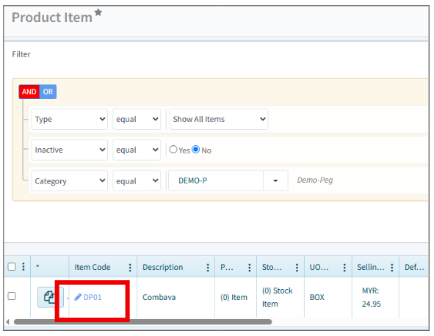Select the Yes radio for Inactive
The image size is (434, 336).
point(173,150)
